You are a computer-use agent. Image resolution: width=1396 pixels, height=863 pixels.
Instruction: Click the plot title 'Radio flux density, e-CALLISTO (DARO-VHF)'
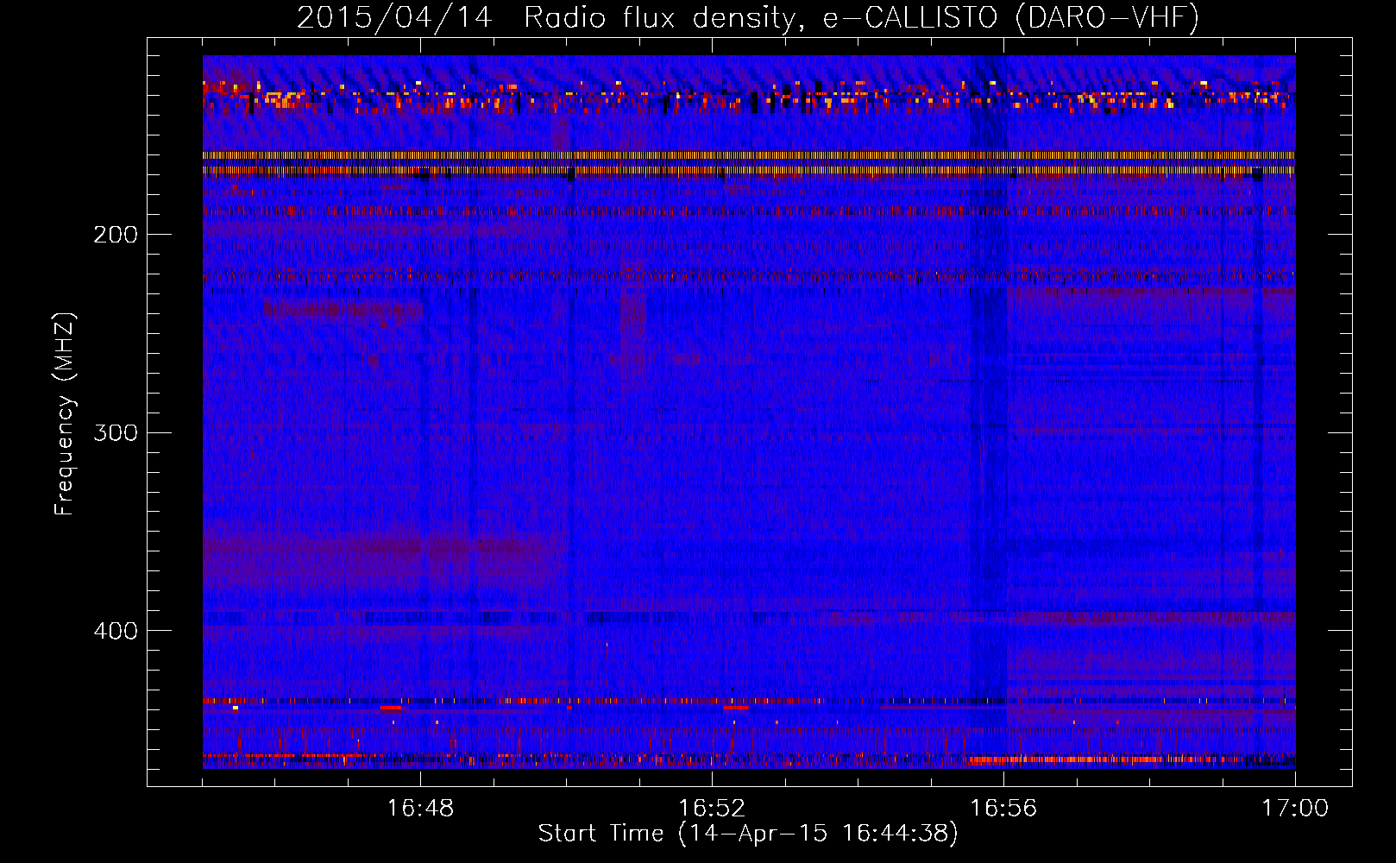tap(861, 17)
